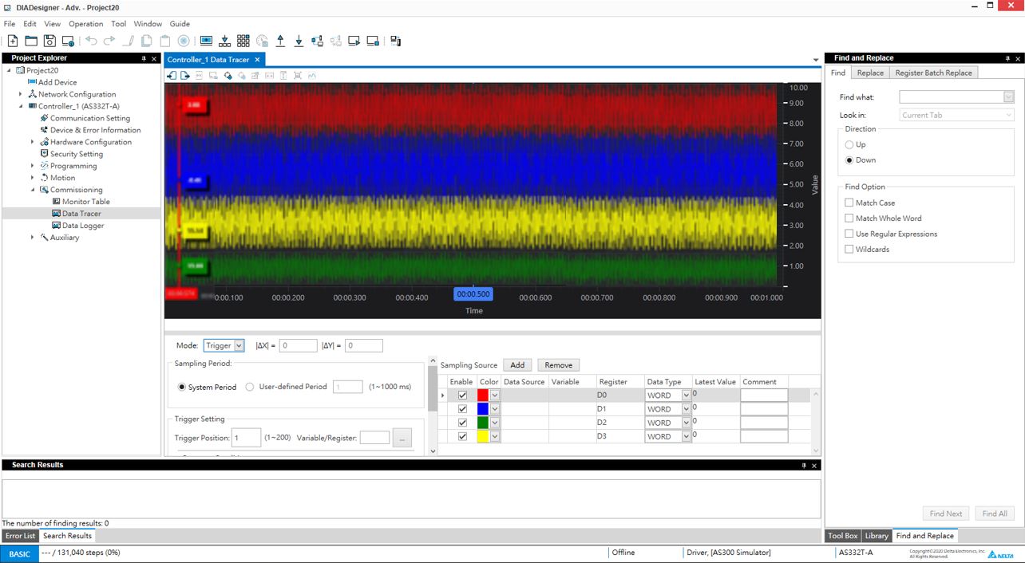Viewport: 1025px width, 563px height.
Task: Uncheck the Enable box for register D0
Action: [x=462, y=396]
